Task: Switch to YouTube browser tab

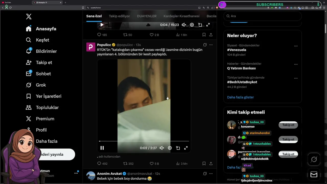Action: click(15, 3)
